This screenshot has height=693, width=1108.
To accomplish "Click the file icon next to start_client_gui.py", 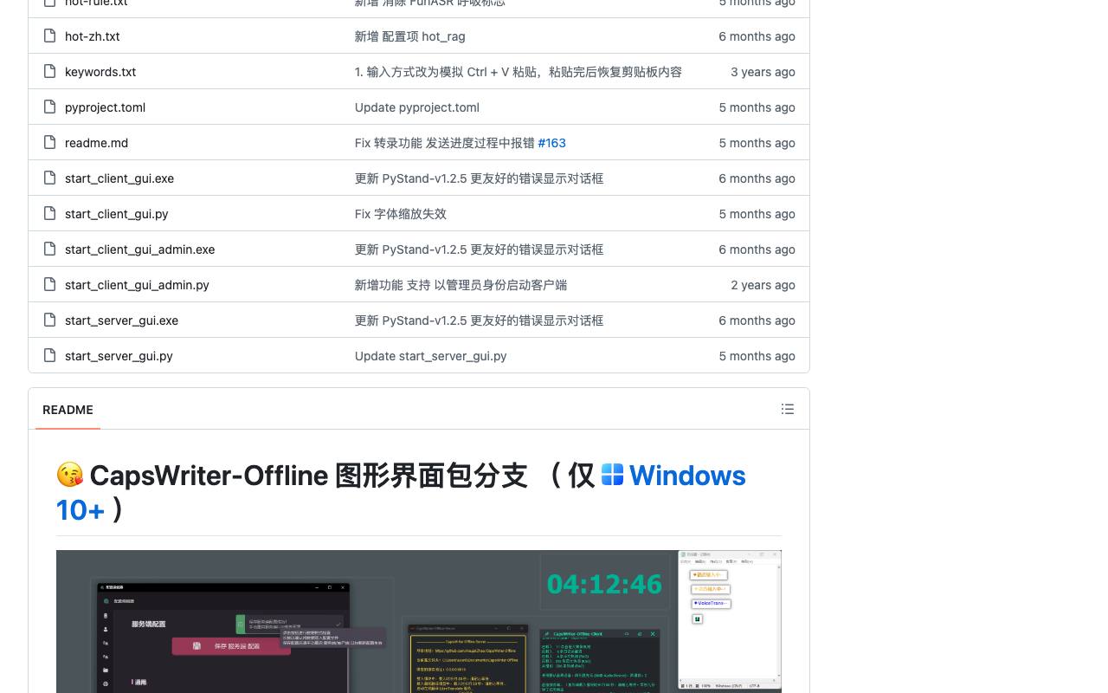I will point(49,214).
